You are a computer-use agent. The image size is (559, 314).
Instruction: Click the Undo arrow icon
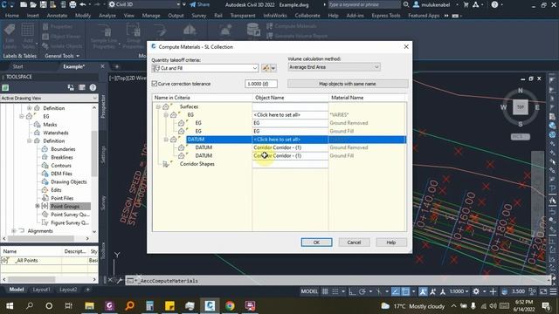(83, 4)
